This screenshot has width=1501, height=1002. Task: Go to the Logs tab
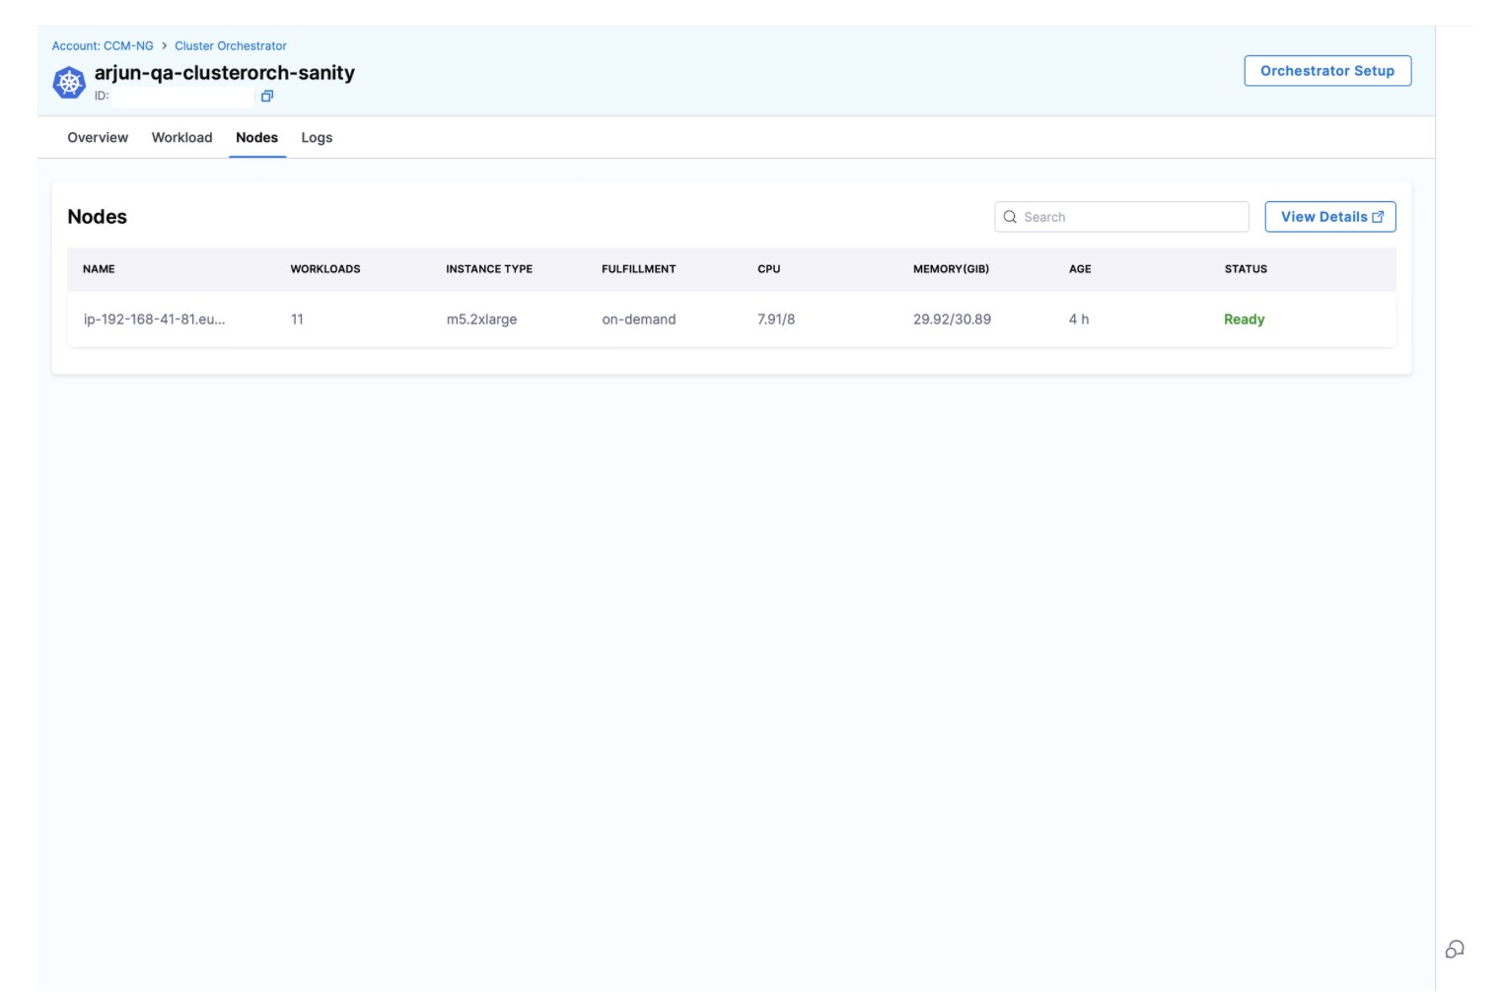click(317, 138)
